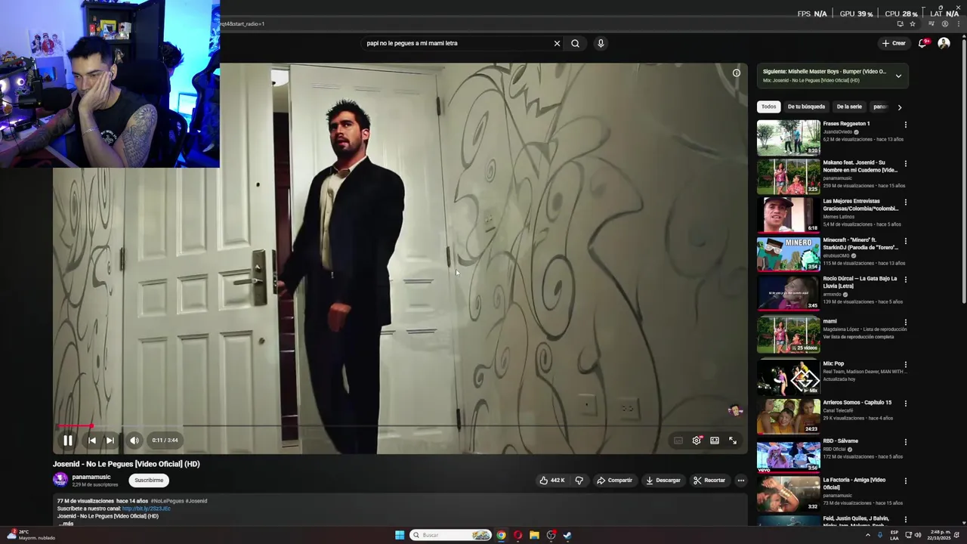Open options for the Rocío Dúrcal video
Image resolution: width=967 pixels, height=544 pixels.
tap(905, 280)
